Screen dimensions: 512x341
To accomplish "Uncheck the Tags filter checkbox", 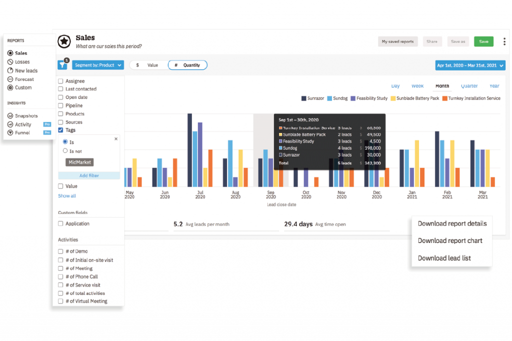I will click(60, 130).
